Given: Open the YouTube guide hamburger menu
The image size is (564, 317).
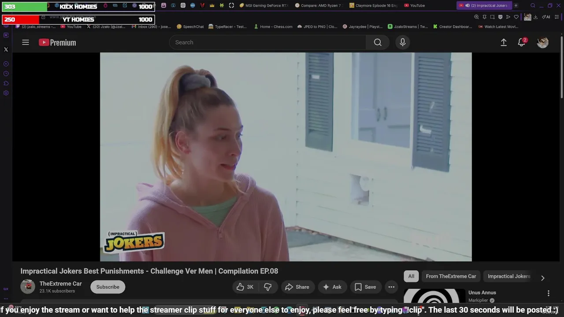Looking at the screenshot, I should (26, 42).
